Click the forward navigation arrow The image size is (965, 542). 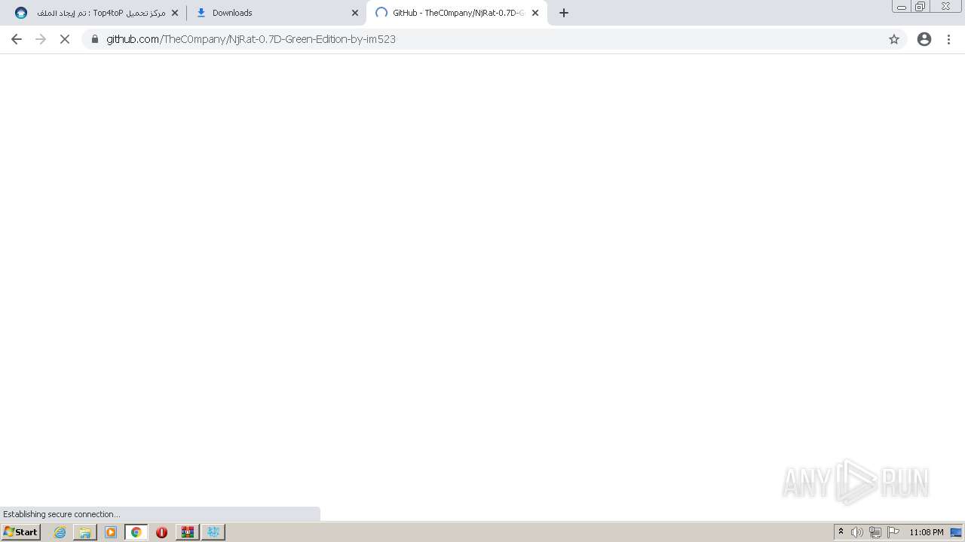click(x=41, y=39)
